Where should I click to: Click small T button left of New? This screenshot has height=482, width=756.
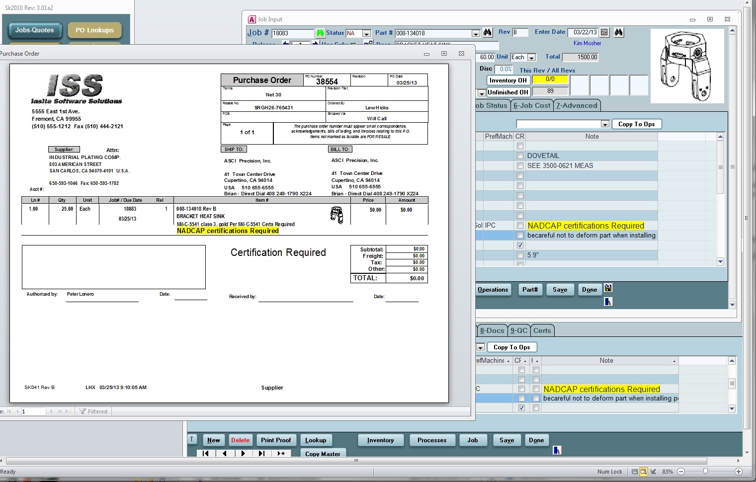(x=192, y=439)
